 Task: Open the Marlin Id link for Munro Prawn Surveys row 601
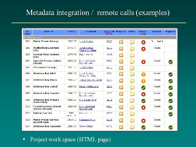click(109, 41)
